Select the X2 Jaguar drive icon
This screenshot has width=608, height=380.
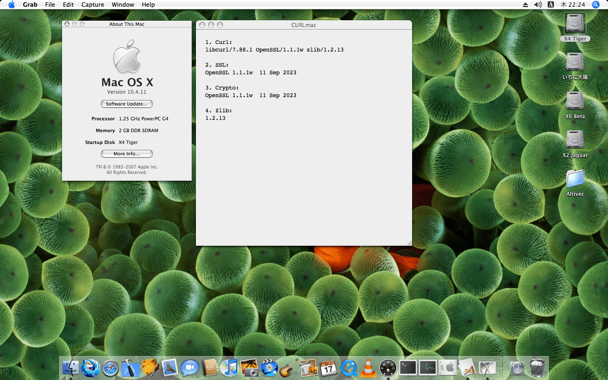tap(575, 140)
